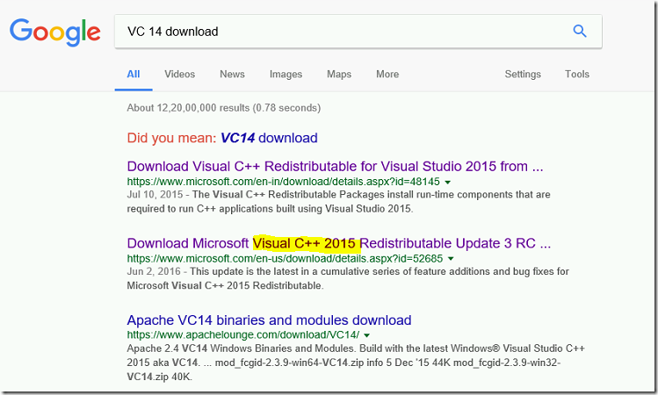Click the blue search magnifier icon
This screenshot has height=395, width=658.
pyautogui.click(x=580, y=31)
